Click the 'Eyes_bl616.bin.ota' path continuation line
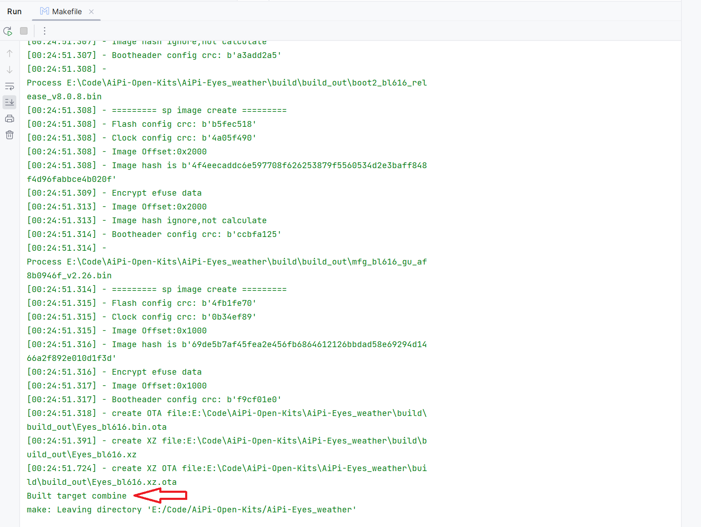 tap(97, 427)
